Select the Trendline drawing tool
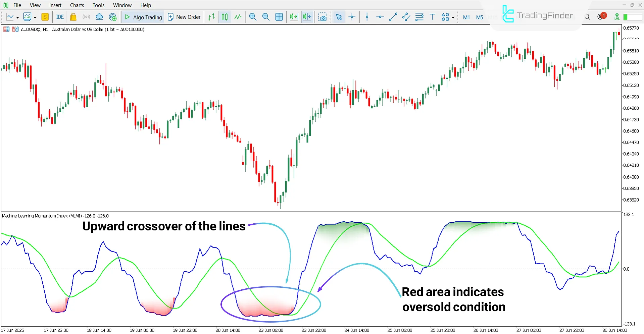Viewport: 644px width, 334px height. (393, 17)
